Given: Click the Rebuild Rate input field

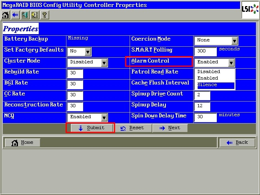Looking at the screenshot, I should [x=75, y=74].
